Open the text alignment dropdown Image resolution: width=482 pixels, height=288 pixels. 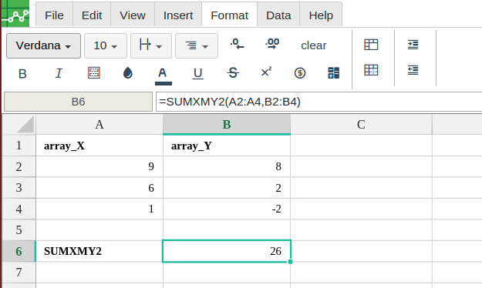[x=197, y=45]
